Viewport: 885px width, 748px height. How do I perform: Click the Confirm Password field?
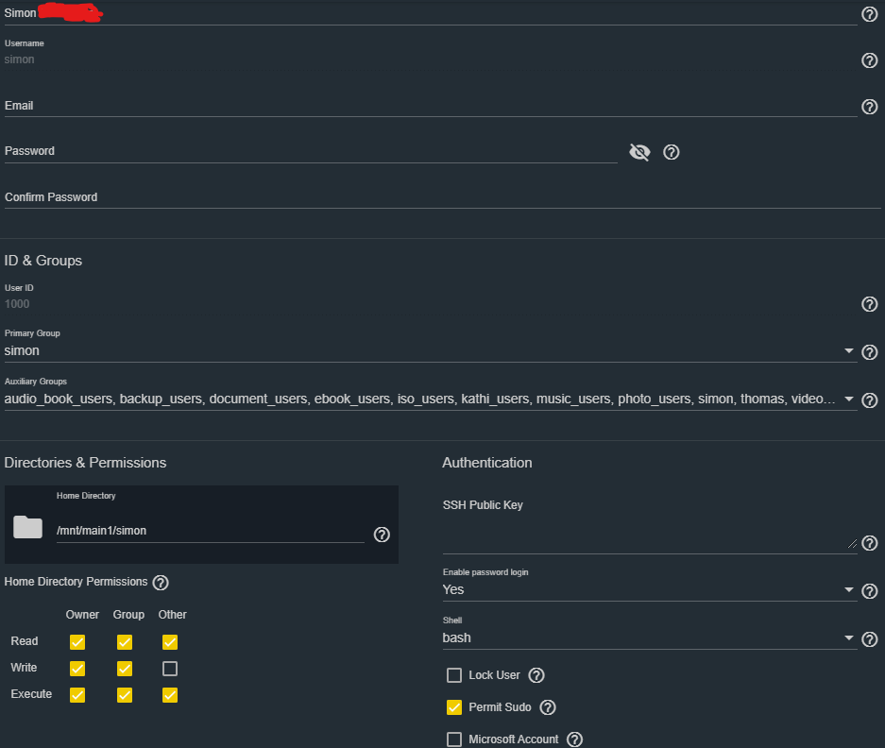coord(442,197)
